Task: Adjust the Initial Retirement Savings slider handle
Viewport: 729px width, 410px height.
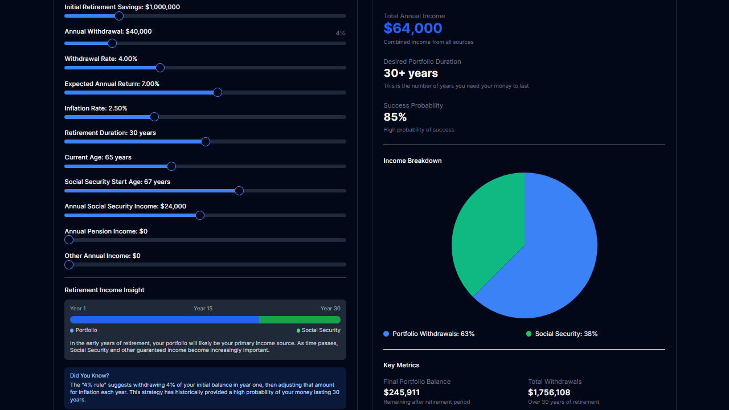Action: [119, 16]
